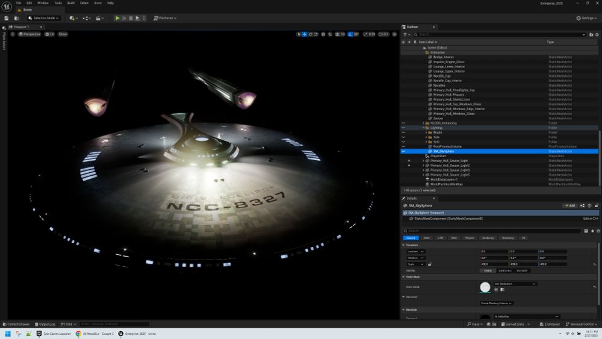Click the viewport Show button
The width and height of the screenshot is (602, 339).
pos(63,34)
